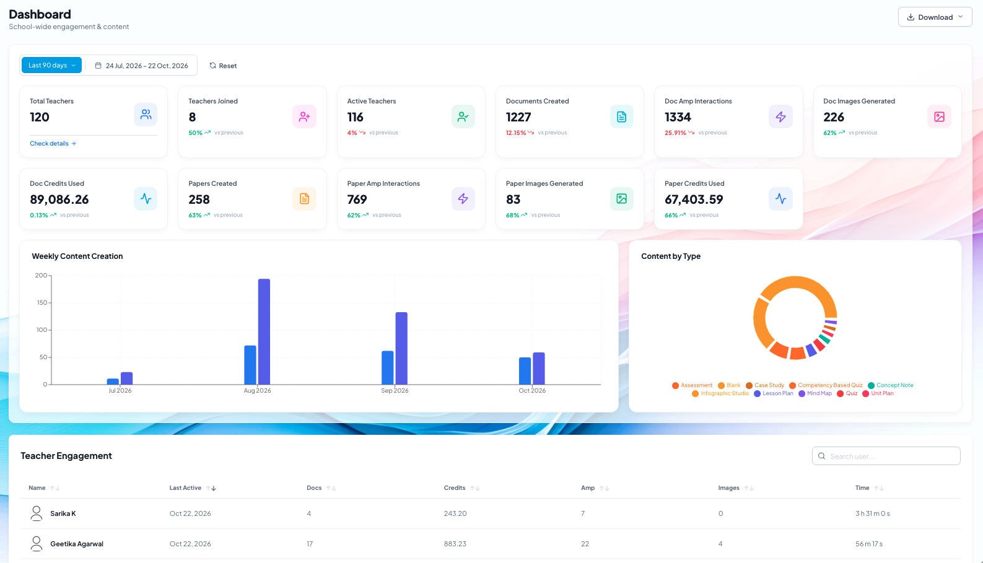The width and height of the screenshot is (983, 563).
Task: Click the Active Teachers user-check icon
Action: click(x=463, y=116)
